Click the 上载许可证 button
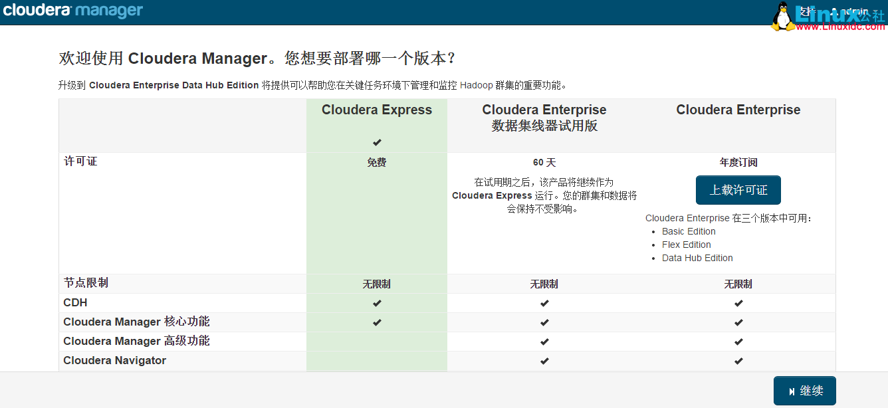The image size is (888, 408). click(x=738, y=190)
